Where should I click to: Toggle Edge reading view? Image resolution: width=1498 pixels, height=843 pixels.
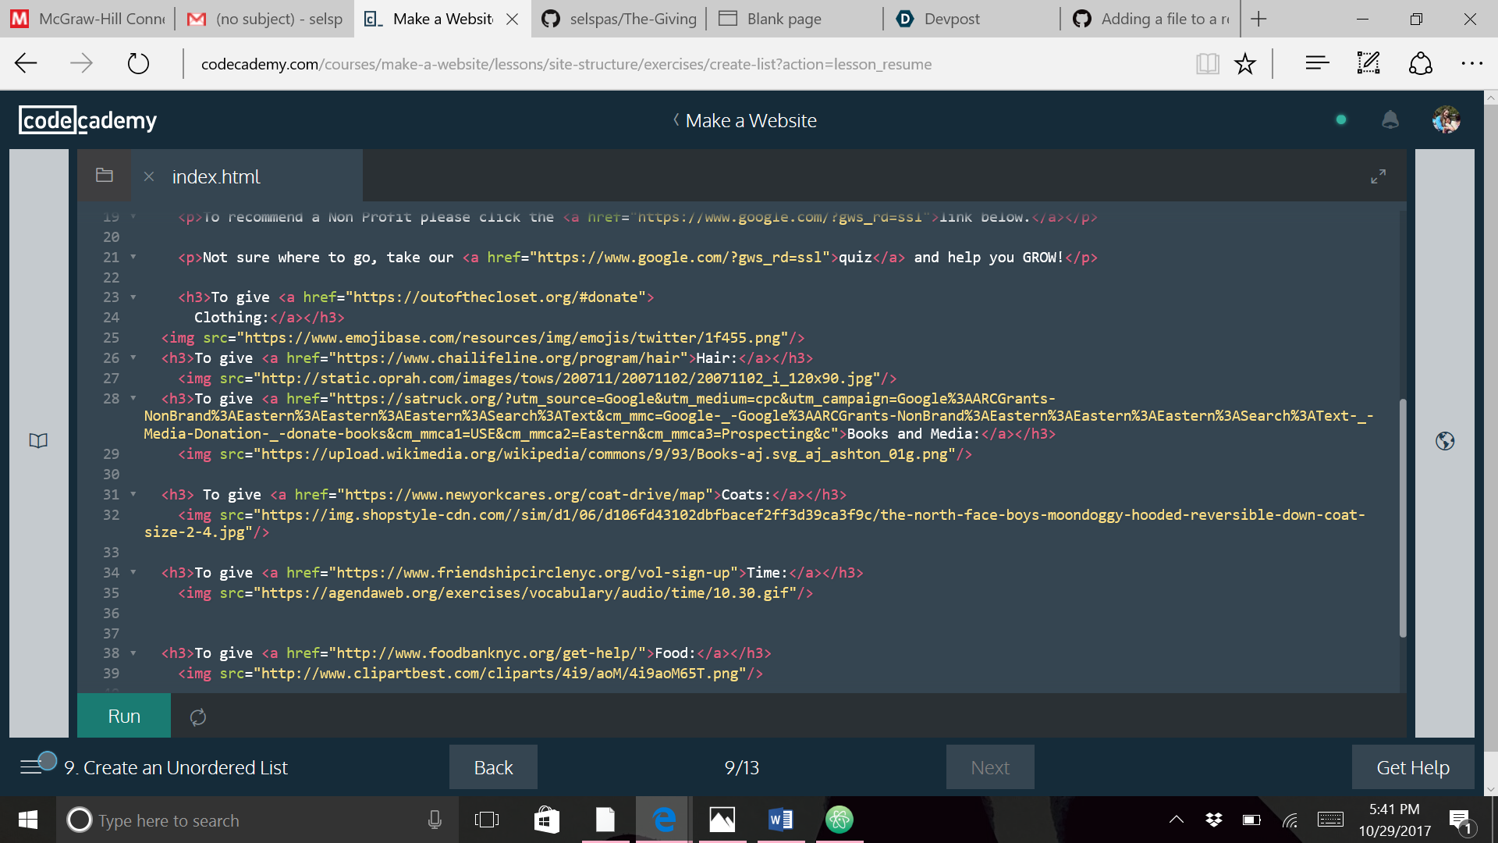point(1207,64)
